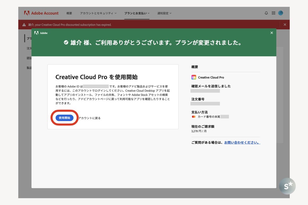Click the Mastercard payment icon
The width and height of the screenshot is (308, 205).
pyautogui.click(x=194, y=117)
